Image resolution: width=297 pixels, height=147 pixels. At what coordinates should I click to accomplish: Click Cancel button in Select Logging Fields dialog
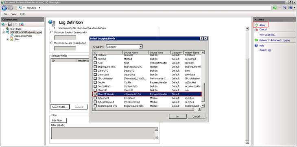pos(196,116)
